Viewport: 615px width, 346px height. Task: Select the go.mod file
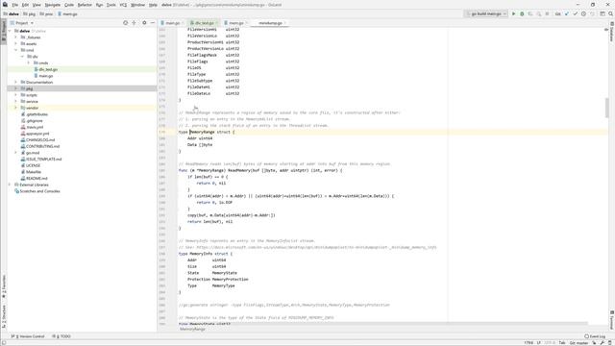tap(33, 153)
